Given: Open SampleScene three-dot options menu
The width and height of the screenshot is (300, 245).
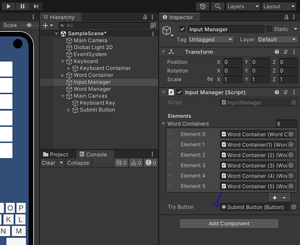Looking at the screenshot, I should pos(153,34).
